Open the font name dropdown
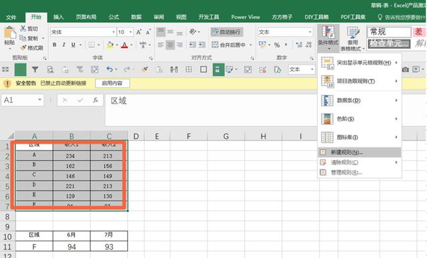 (113, 32)
